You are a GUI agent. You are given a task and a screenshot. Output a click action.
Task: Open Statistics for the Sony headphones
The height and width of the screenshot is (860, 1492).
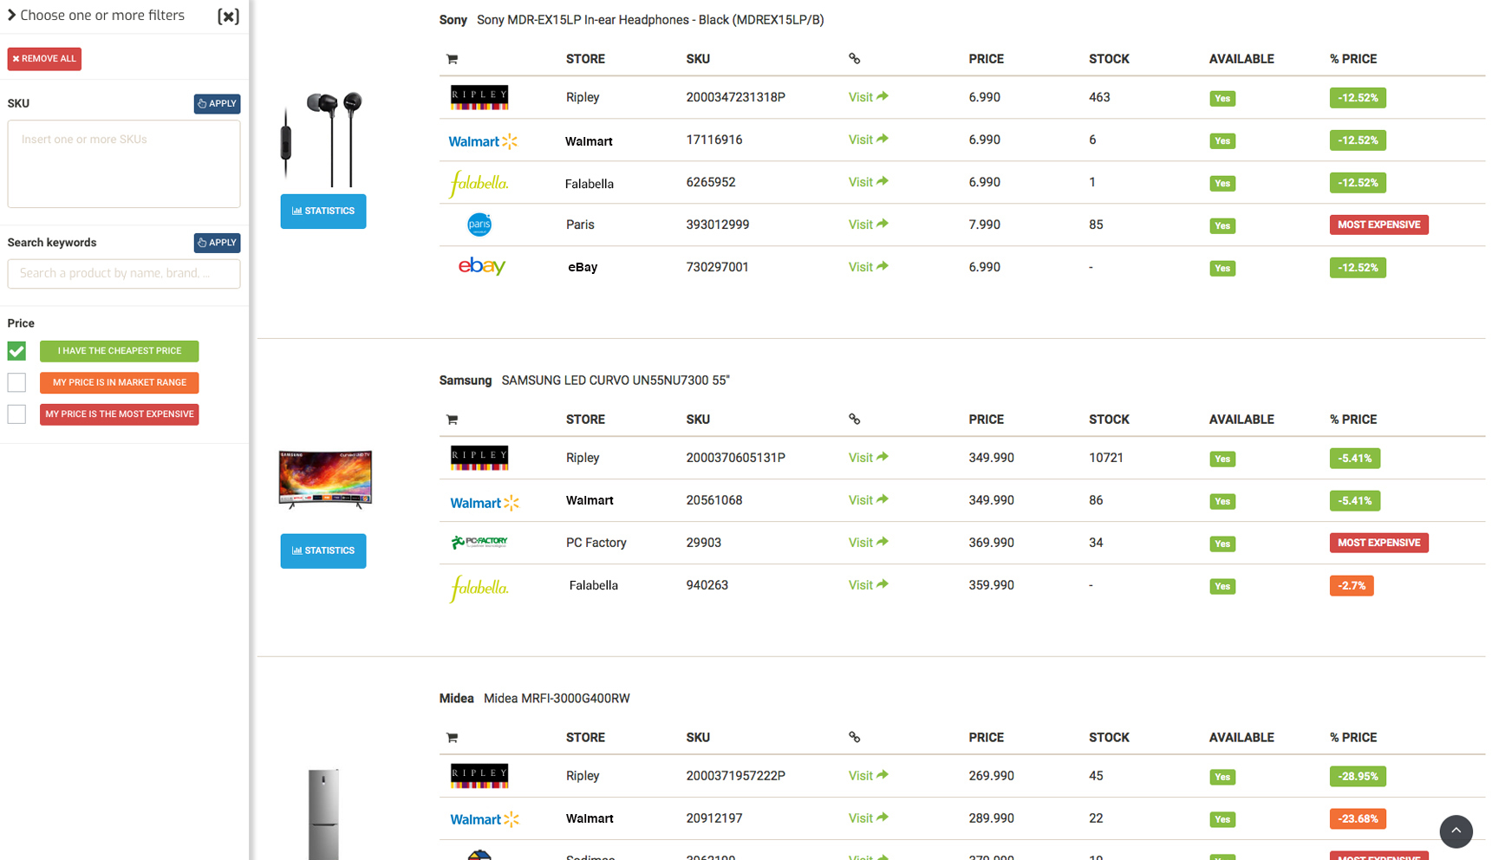click(x=323, y=212)
